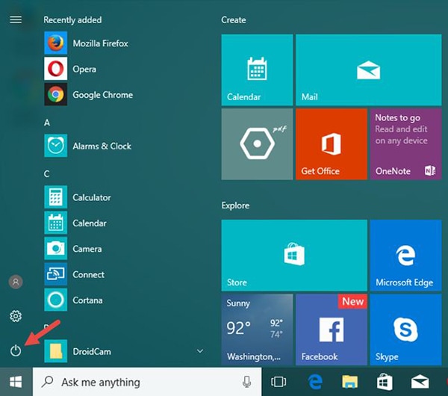Click the Create group heading

pyautogui.click(x=234, y=19)
